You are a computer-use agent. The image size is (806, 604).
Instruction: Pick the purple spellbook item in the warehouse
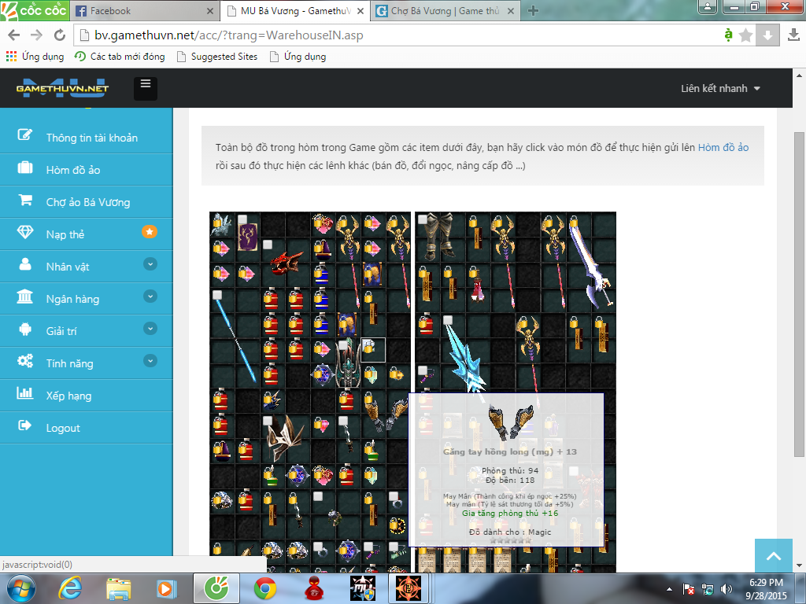(247, 237)
